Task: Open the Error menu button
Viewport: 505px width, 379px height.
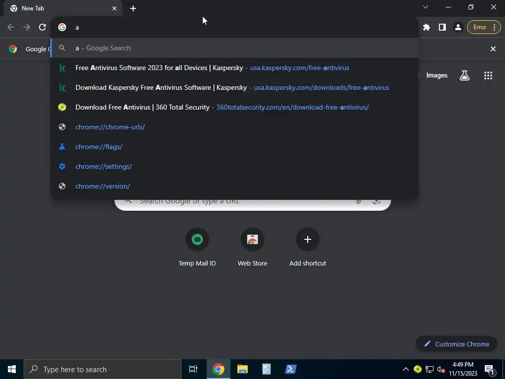Action: coord(484,27)
